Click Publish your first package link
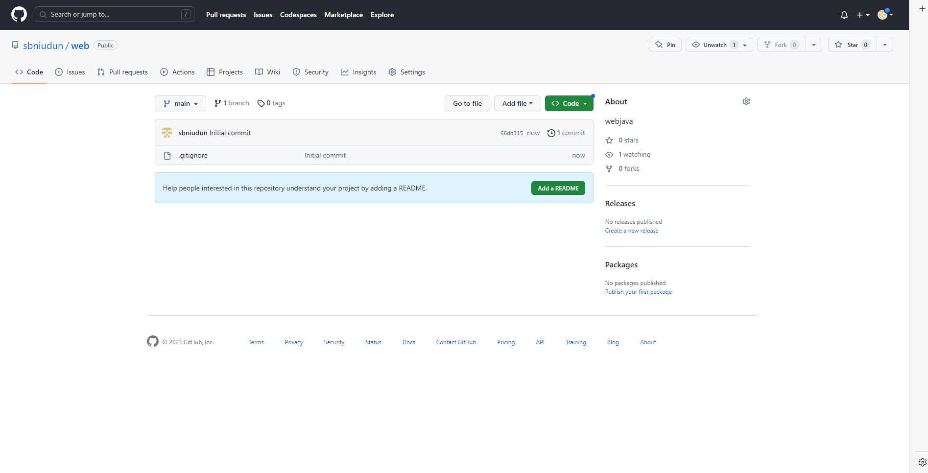 pos(638,292)
